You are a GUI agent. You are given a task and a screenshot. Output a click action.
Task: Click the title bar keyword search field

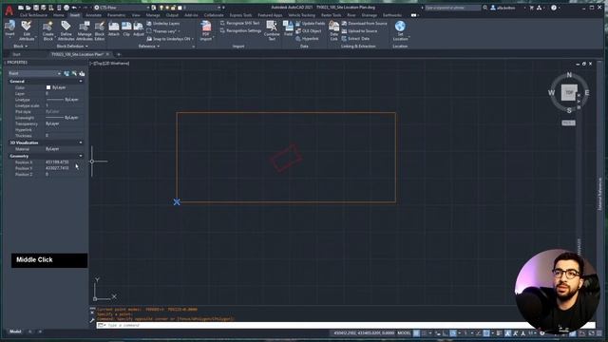point(452,8)
